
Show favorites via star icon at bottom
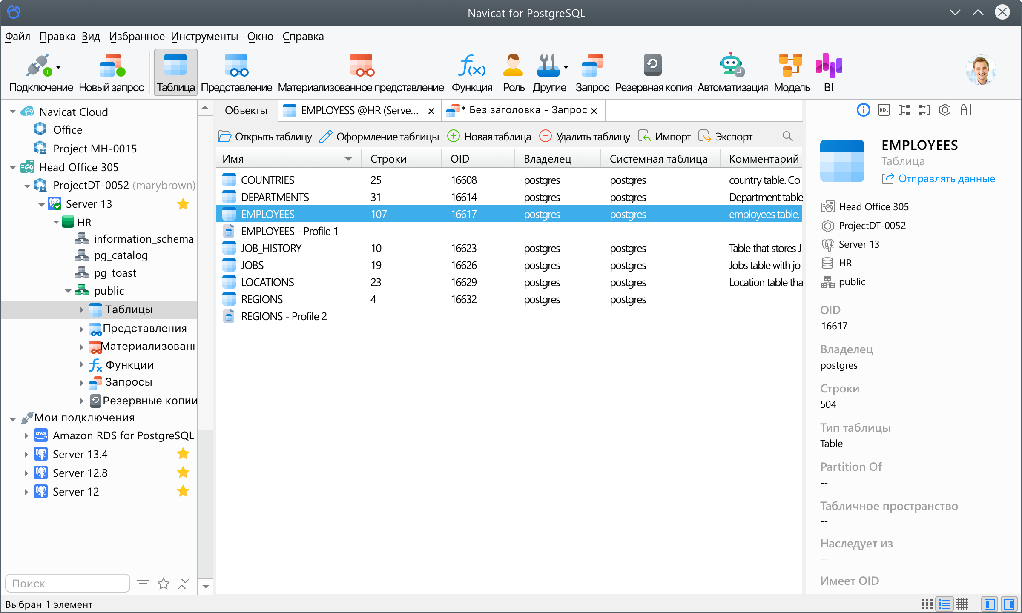click(x=164, y=584)
